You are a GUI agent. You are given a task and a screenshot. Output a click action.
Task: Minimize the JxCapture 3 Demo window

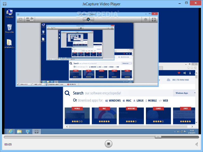tap(146, 14)
